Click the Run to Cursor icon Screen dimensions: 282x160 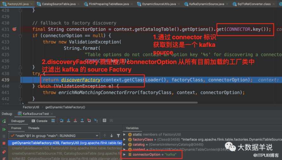tap(96, 121)
